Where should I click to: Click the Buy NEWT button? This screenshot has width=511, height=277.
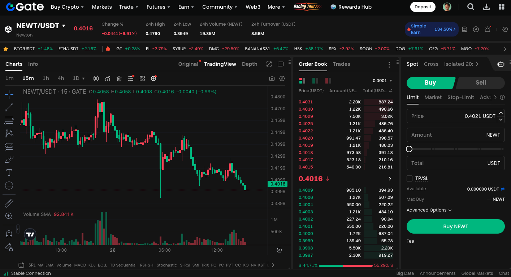(x=455, y=226)
